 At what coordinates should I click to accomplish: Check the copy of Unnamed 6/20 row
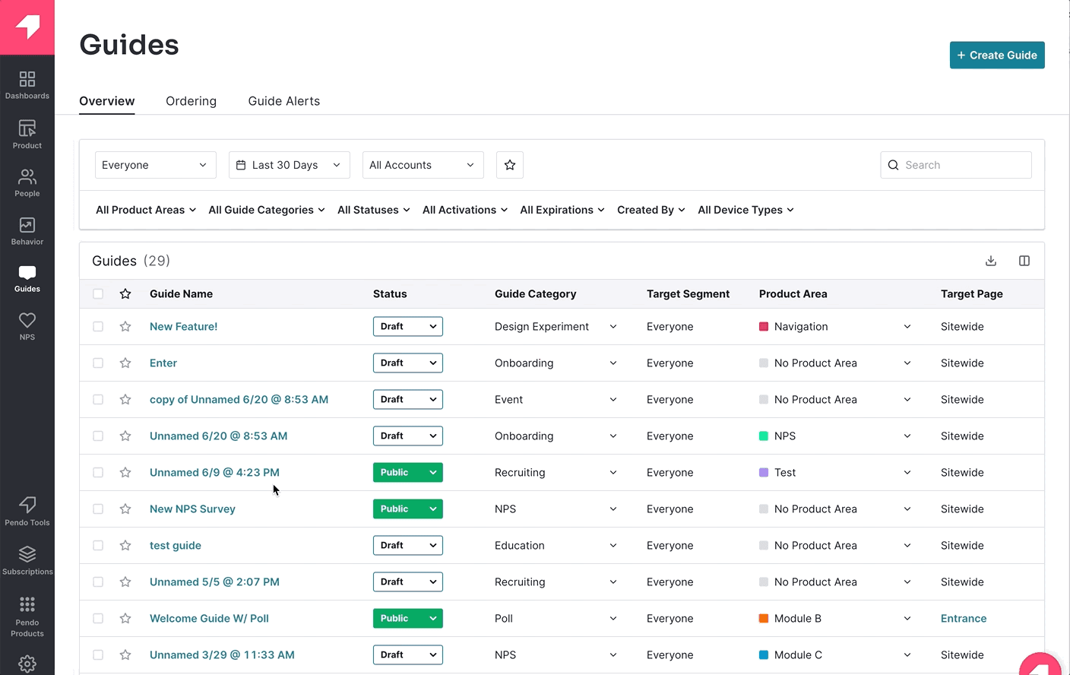coord(98,400)
